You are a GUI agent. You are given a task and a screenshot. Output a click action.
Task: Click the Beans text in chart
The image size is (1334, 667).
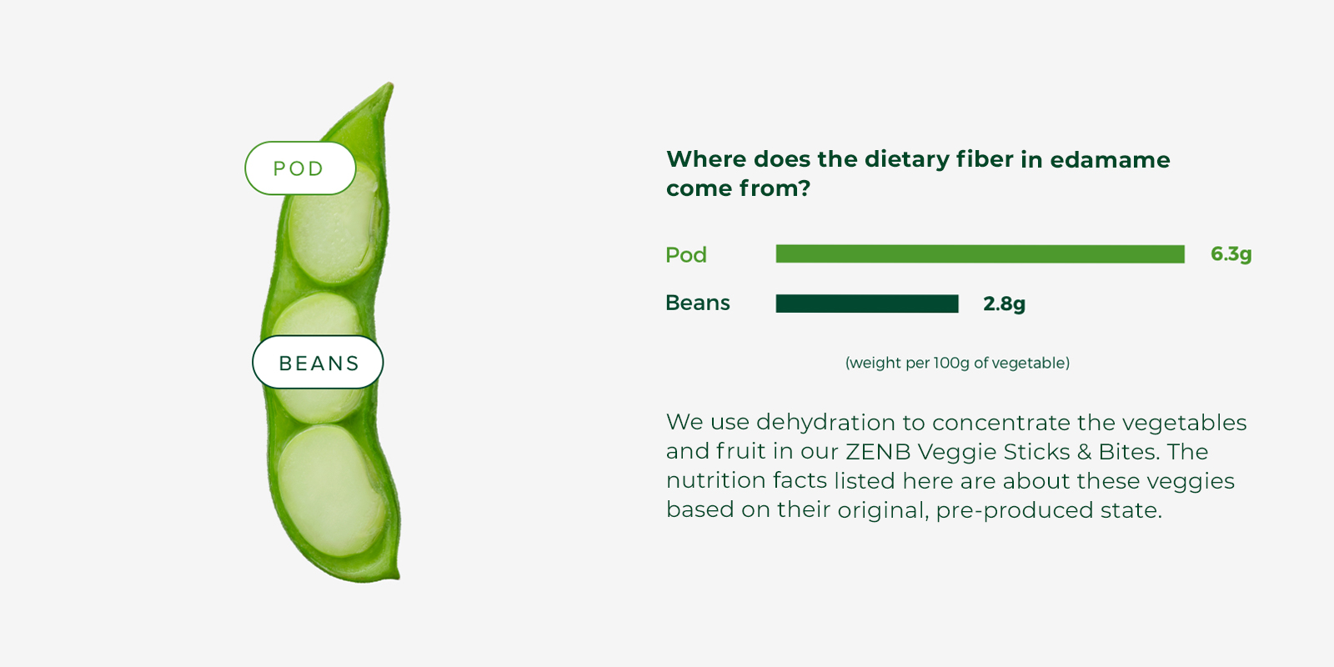(697, 303)
